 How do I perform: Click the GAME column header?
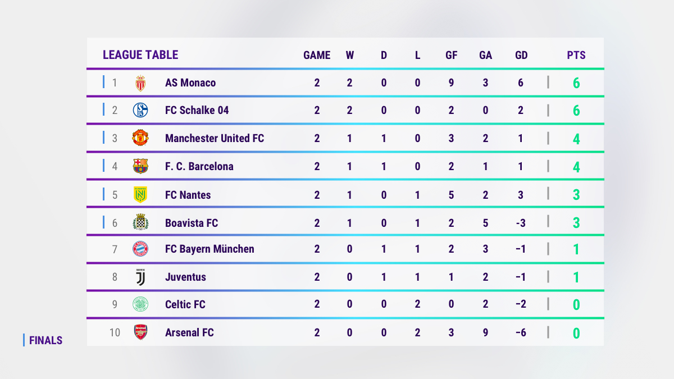[x=317, y=55]
